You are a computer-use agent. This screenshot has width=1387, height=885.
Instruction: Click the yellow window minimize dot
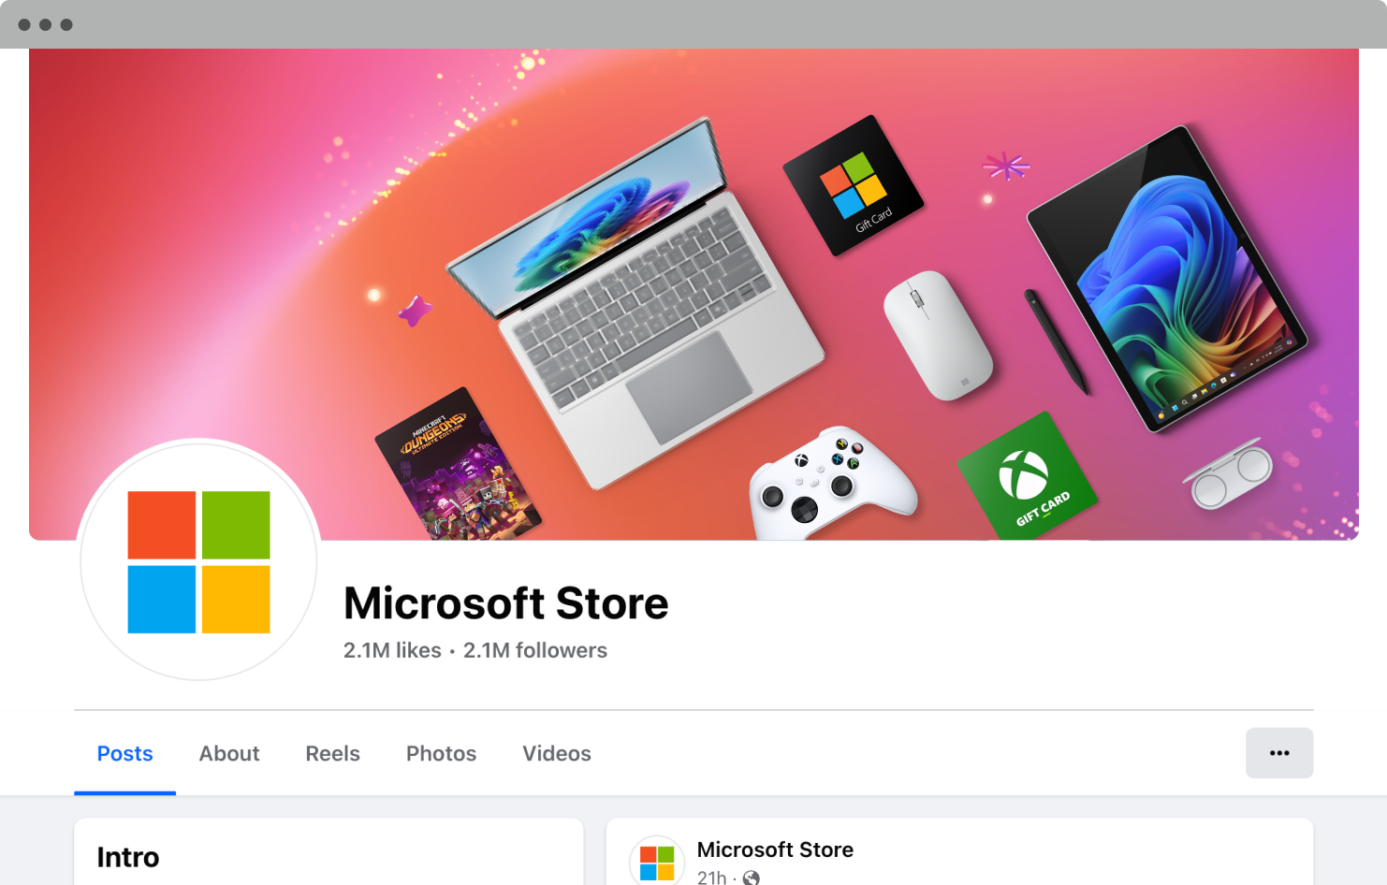pyautogui.click(x=45, y=24)
